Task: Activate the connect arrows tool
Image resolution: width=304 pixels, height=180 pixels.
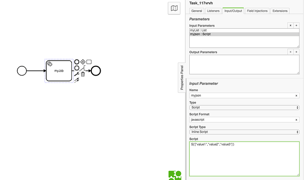Action: pos(77,80)
